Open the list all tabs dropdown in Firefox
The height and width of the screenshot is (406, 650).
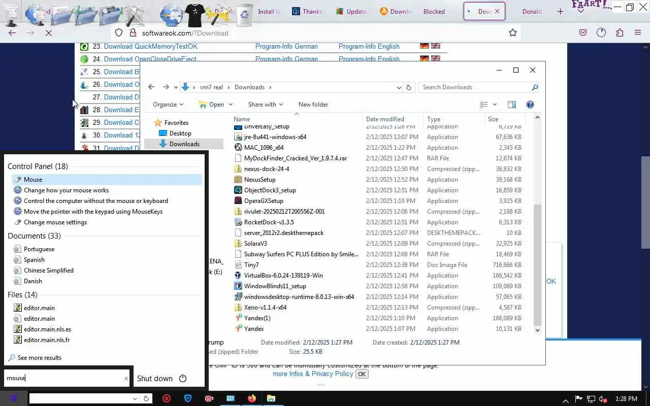[581, 12]
